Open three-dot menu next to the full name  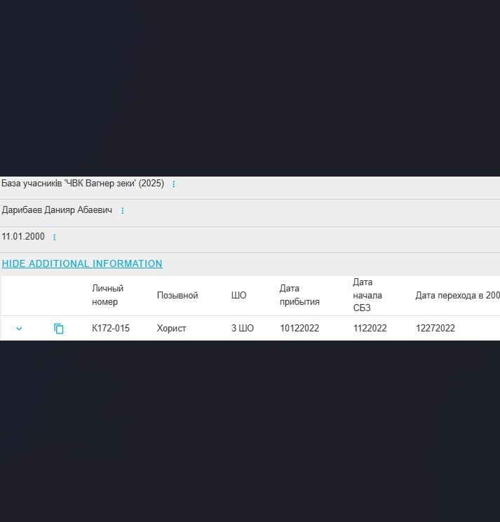pos(122,211)
